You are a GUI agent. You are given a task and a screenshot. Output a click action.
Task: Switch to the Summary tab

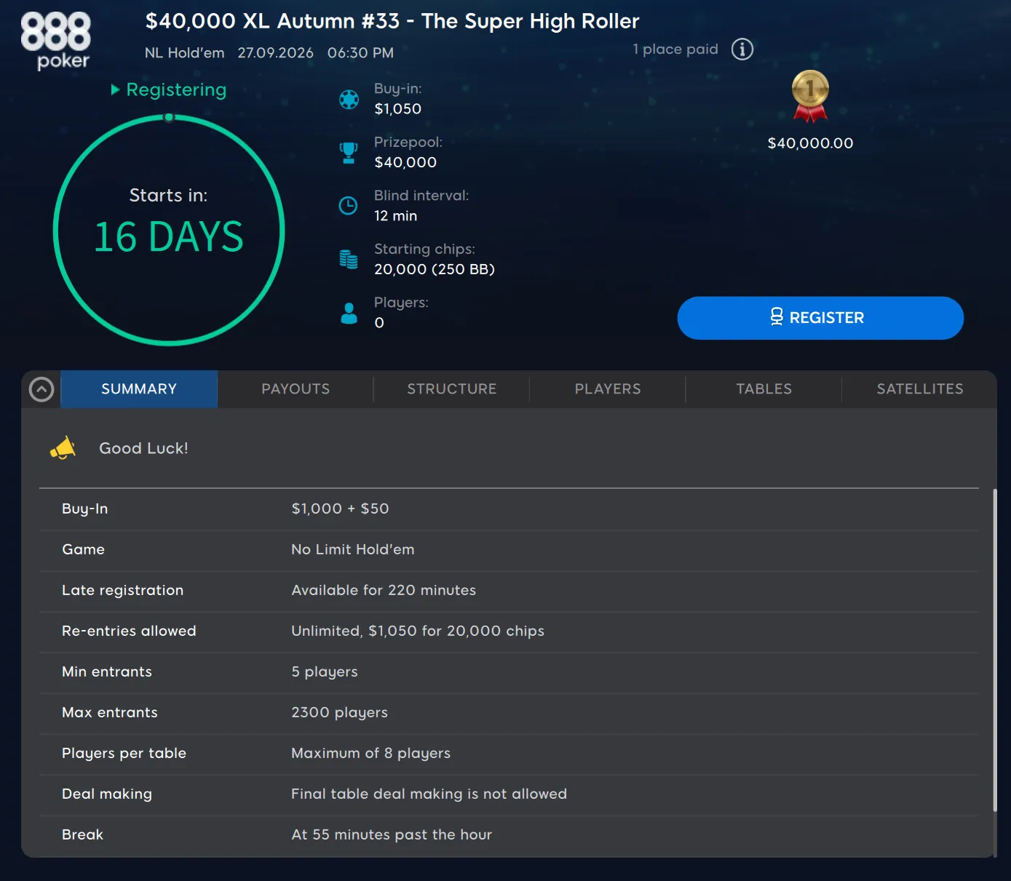[x=139, y=389]
